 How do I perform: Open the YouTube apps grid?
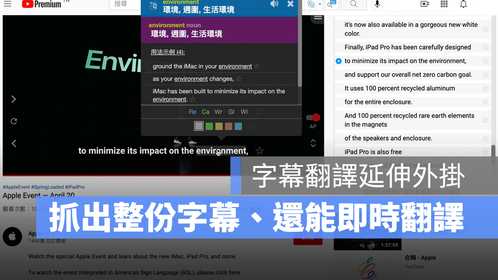tap(444, 4)
